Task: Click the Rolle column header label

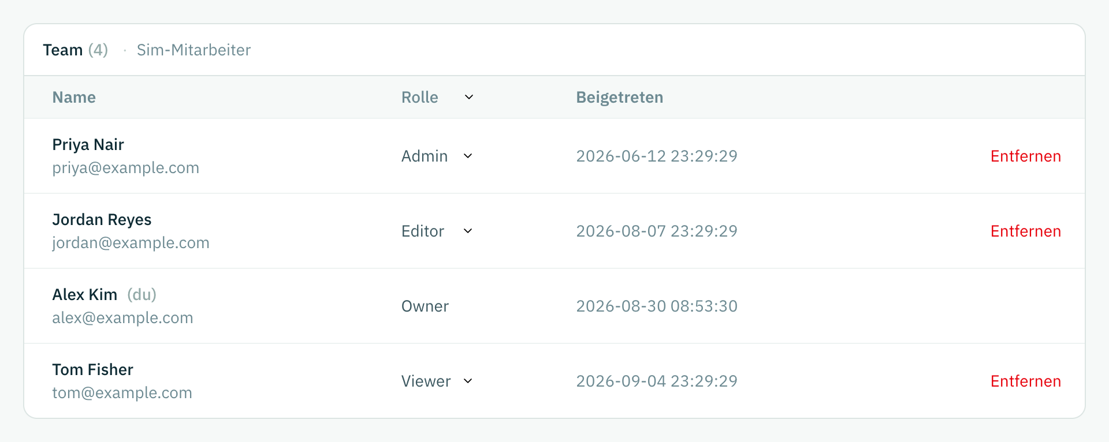Action: click(420, 97)
